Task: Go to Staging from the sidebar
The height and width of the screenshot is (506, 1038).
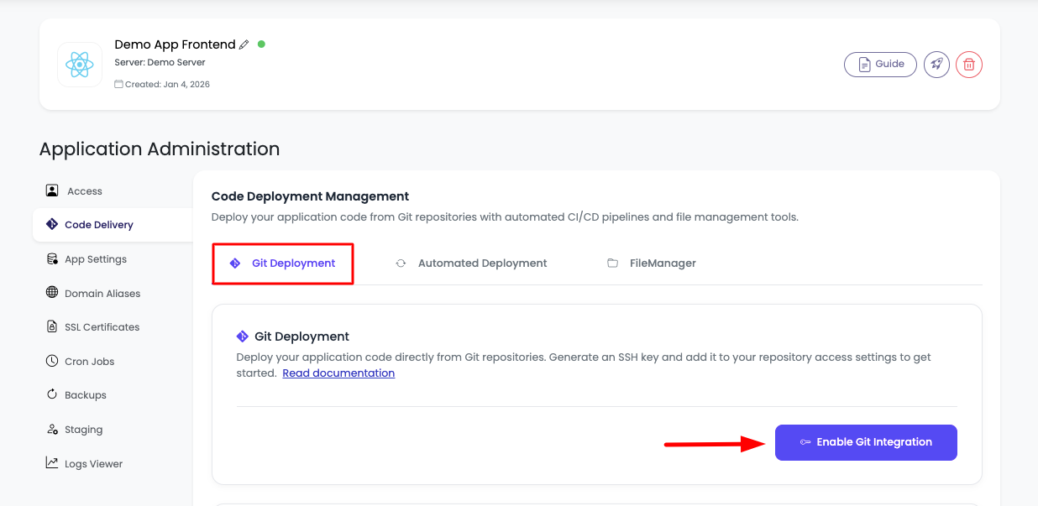Action: pyautogui.click(x=84, y=429)
